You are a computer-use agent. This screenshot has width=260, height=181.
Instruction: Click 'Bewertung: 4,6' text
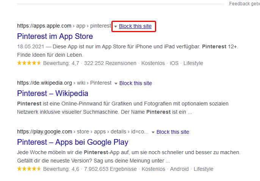point(61,169)
